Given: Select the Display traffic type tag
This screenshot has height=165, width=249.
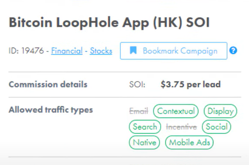Looking at the screenshot, I should click(x=220, y=111).
